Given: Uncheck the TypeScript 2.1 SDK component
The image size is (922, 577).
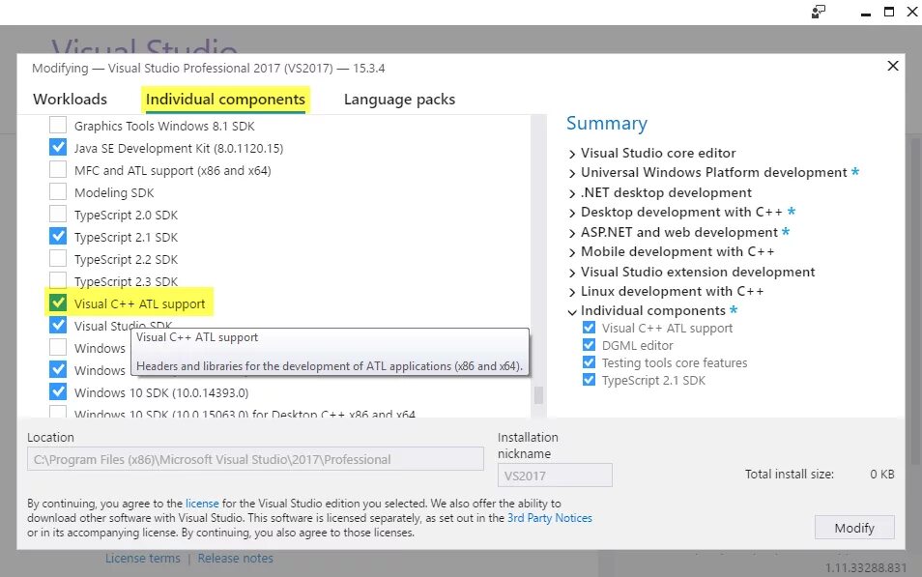Looking at the screenshot, I should coord(58,237).
